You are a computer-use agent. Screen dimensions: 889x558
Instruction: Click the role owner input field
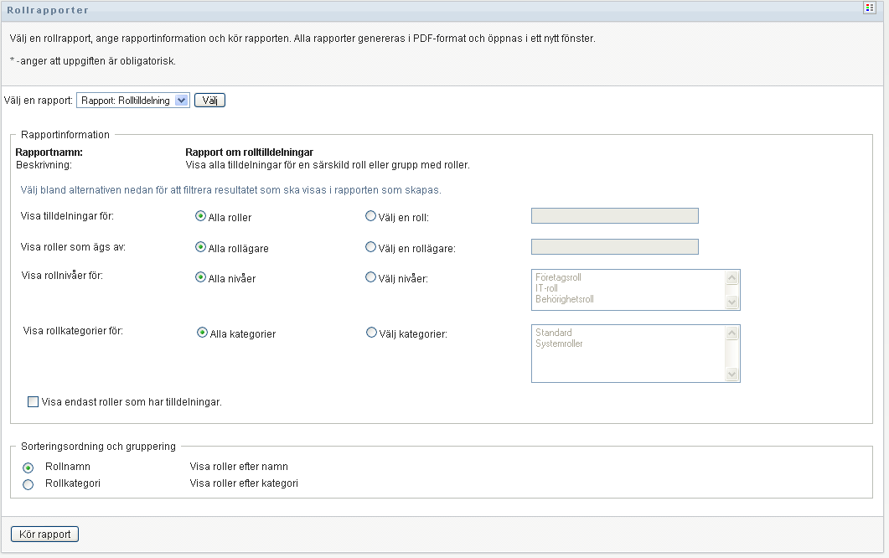614,246
